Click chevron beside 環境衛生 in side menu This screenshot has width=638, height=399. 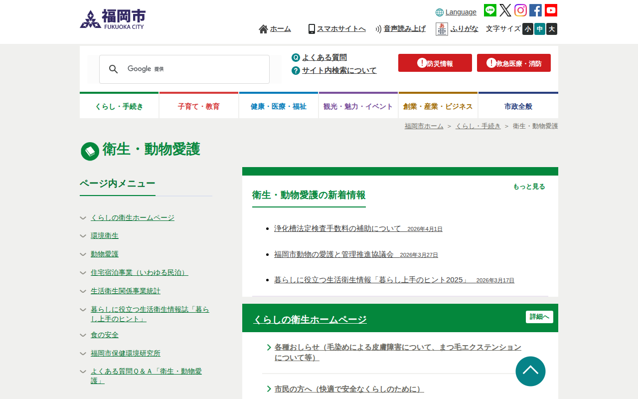click(83, 236)
